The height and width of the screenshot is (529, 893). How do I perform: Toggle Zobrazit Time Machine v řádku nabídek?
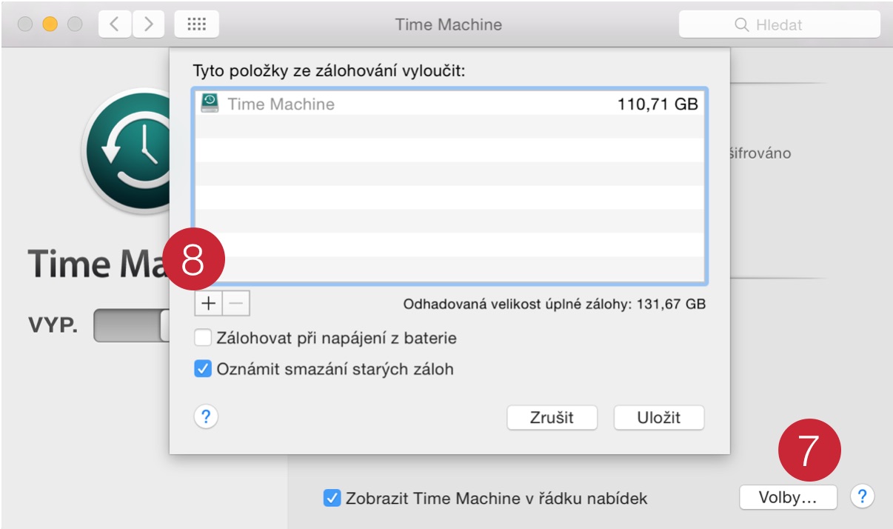(332, 499)
